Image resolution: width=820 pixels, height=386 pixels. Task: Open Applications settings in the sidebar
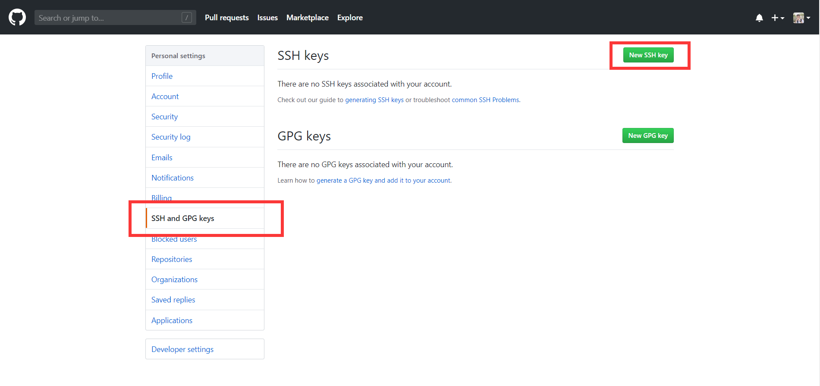click(205, 321)
